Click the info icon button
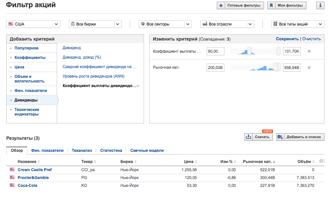 click(320, 6)
